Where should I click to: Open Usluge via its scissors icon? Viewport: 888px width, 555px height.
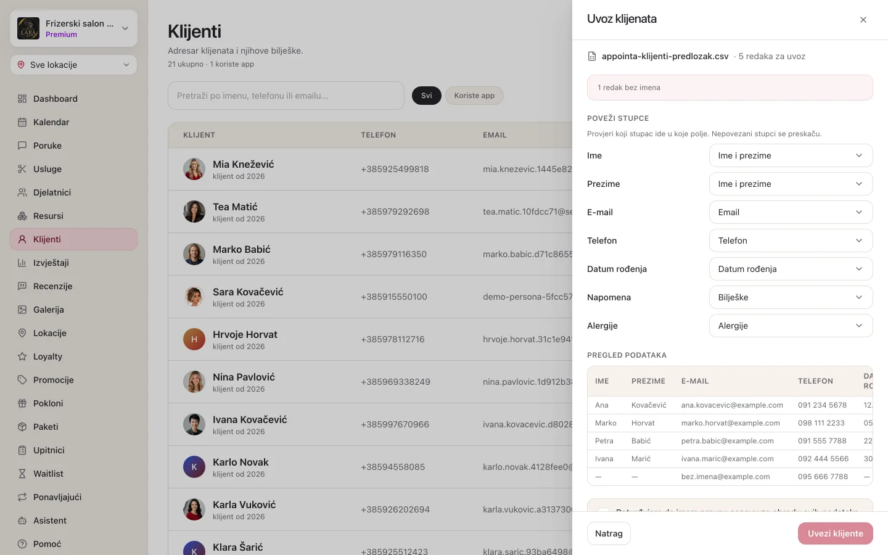22,169
